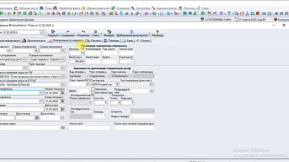Switch to the Ссылки tab

[143, 41]
